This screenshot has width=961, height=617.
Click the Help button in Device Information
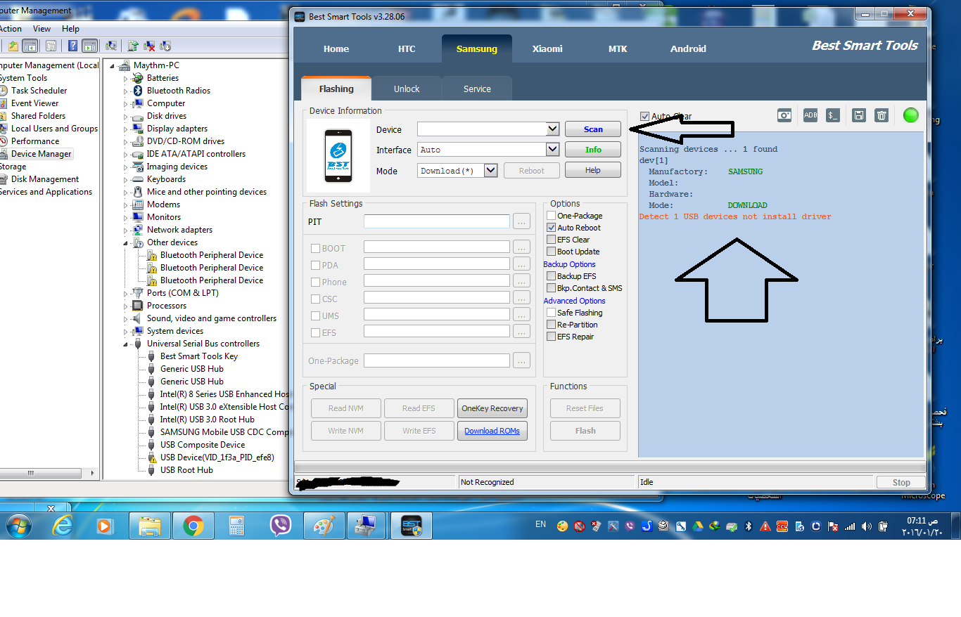point(593,170)
